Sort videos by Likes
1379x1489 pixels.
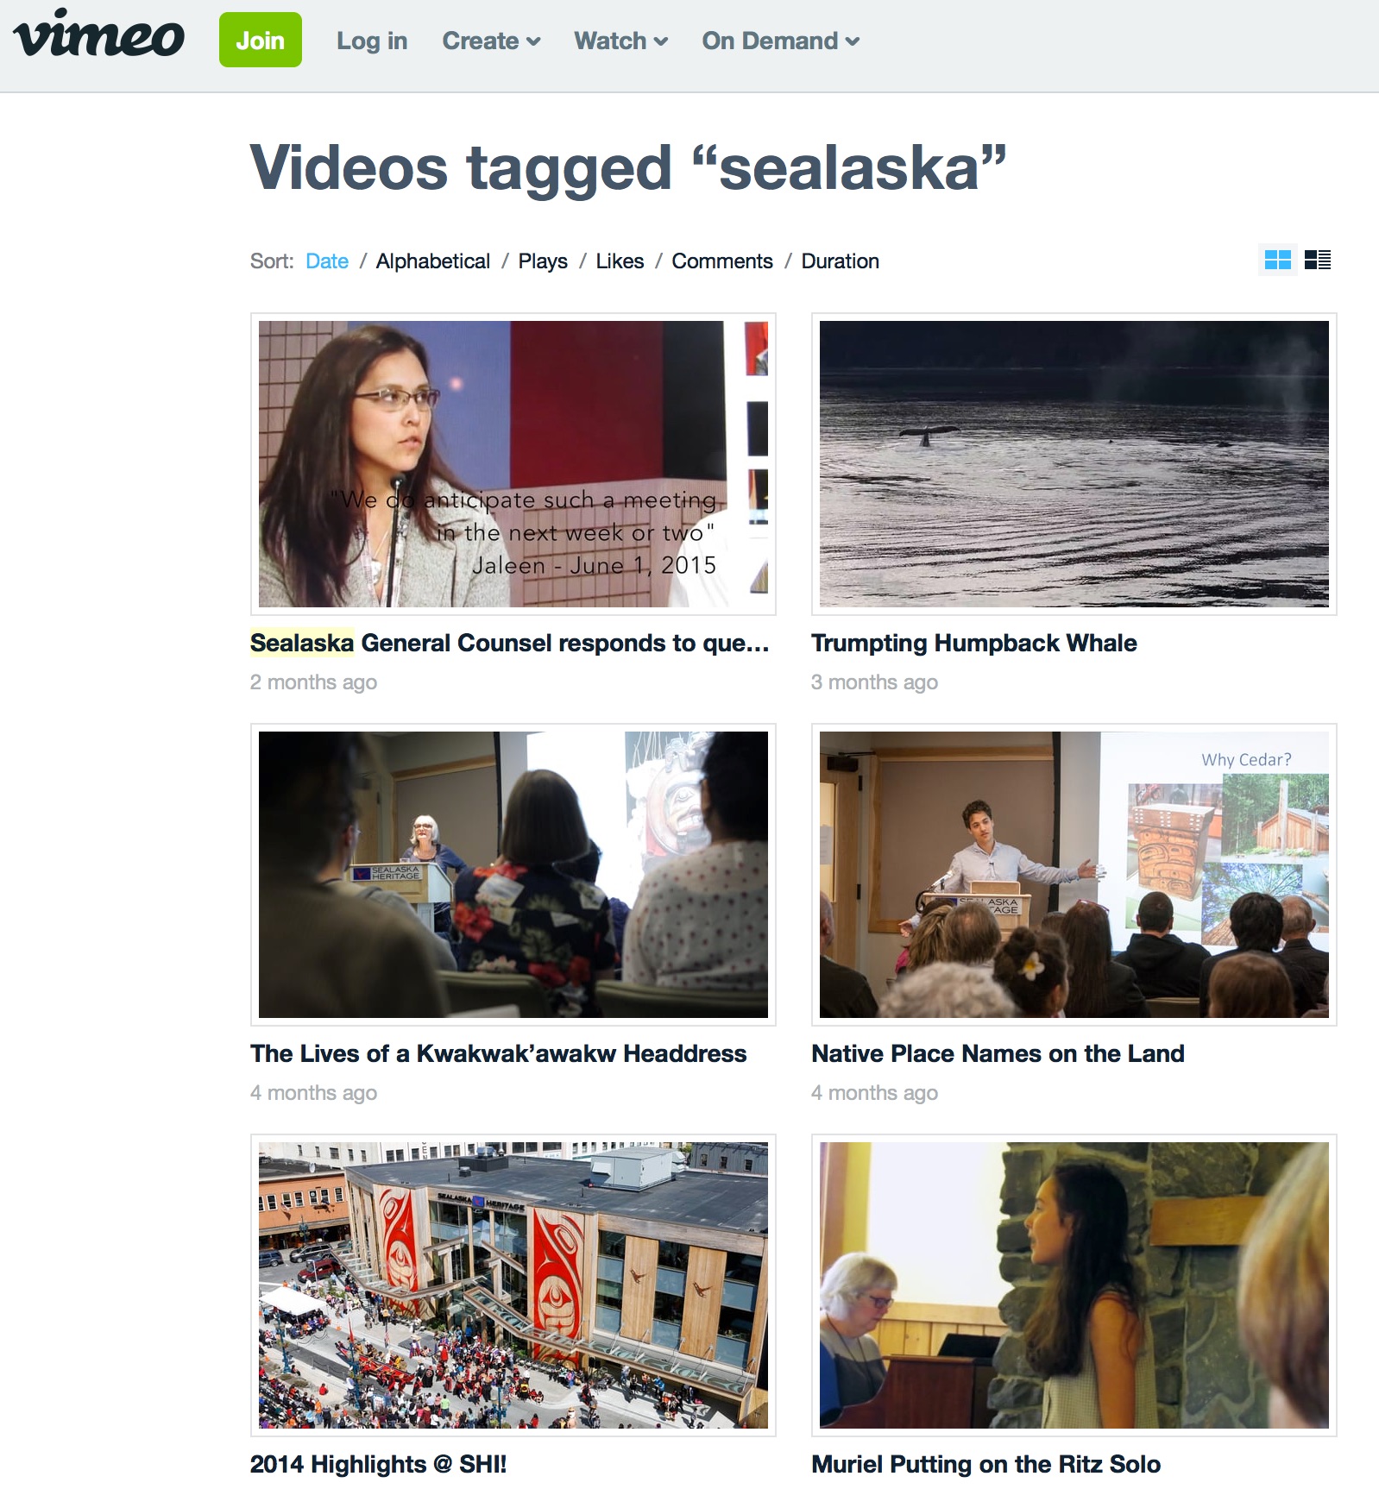click(x=620, y=261)
